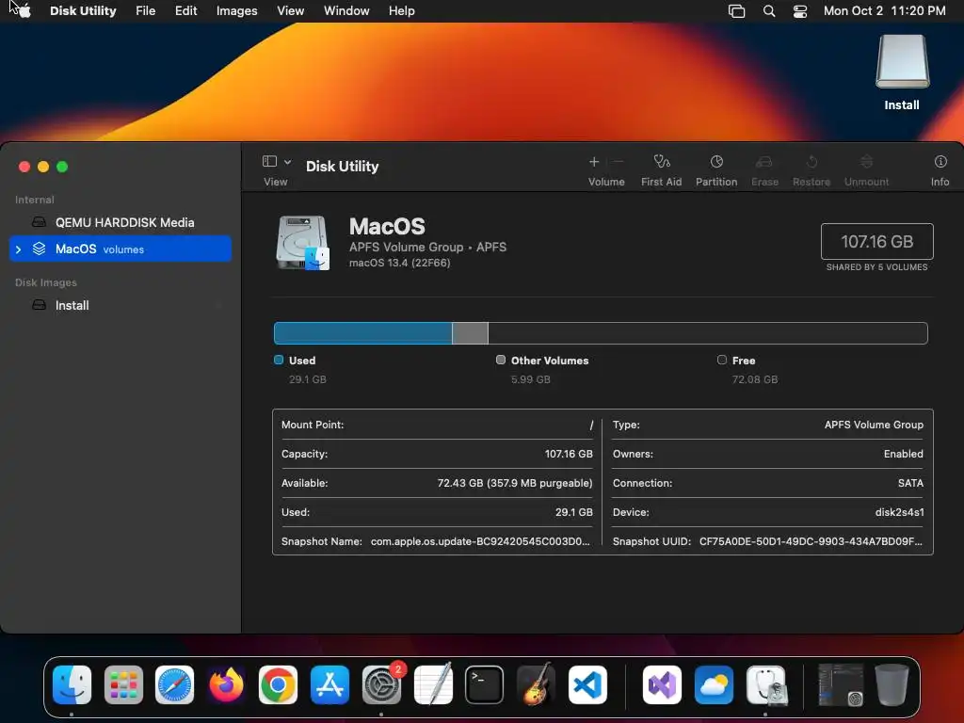The width and height of the screenshot is (964, 723).
Task: Open Visual Studio Code from the Dock
Action: [x=587, y=685]
